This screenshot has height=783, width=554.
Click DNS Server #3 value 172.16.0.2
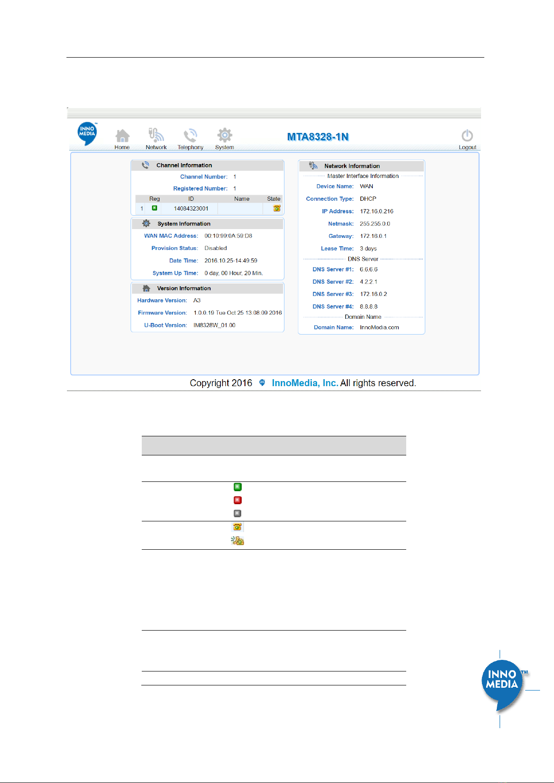[x=373, y=294]
